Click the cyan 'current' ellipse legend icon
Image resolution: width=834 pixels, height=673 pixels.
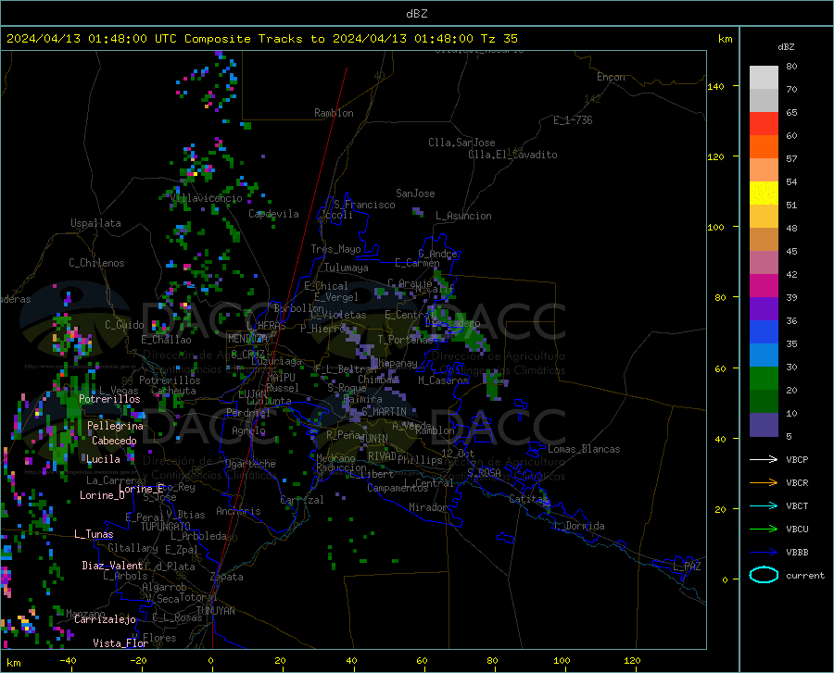point(764,575)
